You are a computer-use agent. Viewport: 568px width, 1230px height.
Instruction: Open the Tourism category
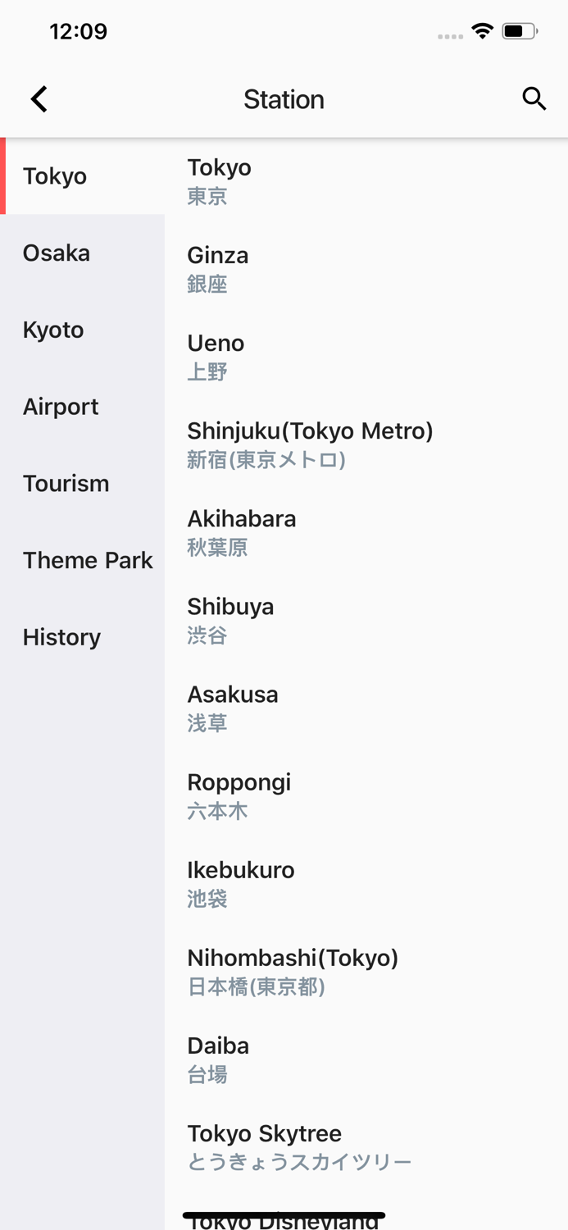pos(66,483)
